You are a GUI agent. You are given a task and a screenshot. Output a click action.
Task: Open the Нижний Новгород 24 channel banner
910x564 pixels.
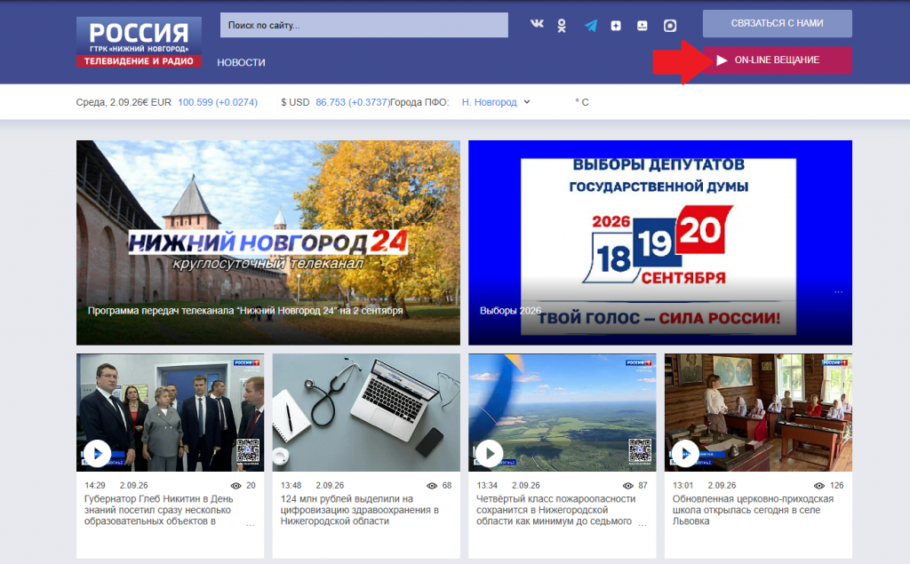268,242
